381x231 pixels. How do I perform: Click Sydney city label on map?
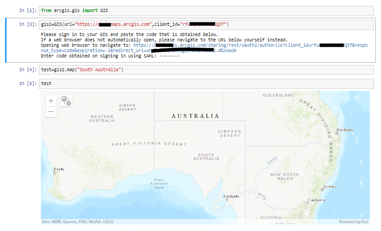(330, 186)
